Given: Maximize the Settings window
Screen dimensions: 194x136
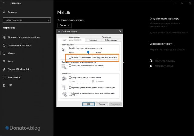Looking at the screenshot, I should click(x=182, y=3).
